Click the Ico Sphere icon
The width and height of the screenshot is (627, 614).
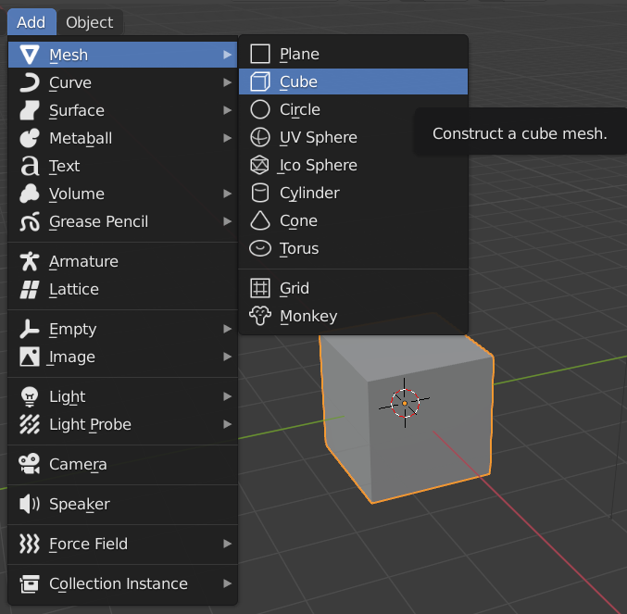pyautogui.click(x=260, y=165)
